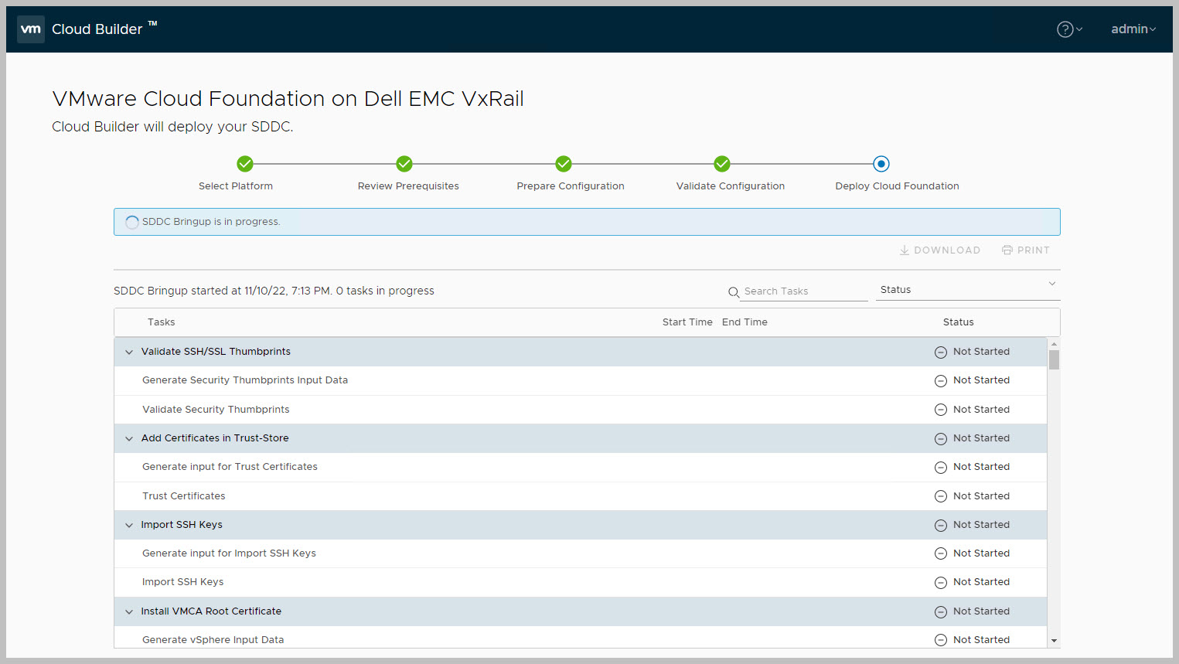The height and width of the screenshot is (664, 1179).
Task: Click the Select Platform green checkmark step
Action: [245, 164]
